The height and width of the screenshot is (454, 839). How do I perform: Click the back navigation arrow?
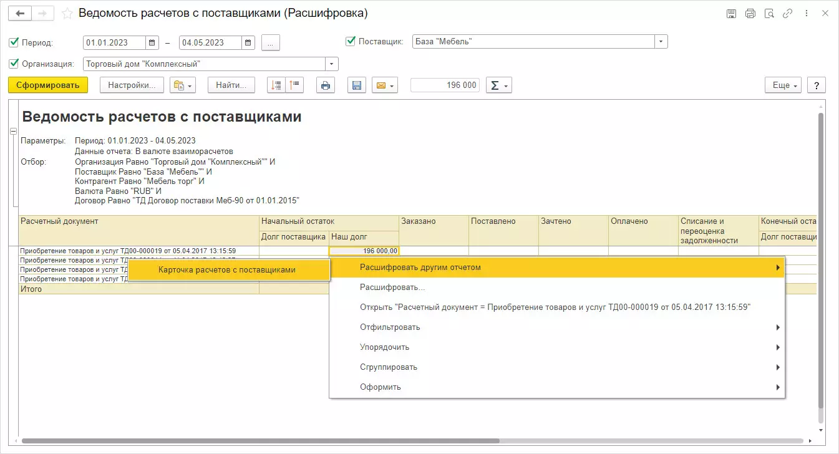coord(20,13)
